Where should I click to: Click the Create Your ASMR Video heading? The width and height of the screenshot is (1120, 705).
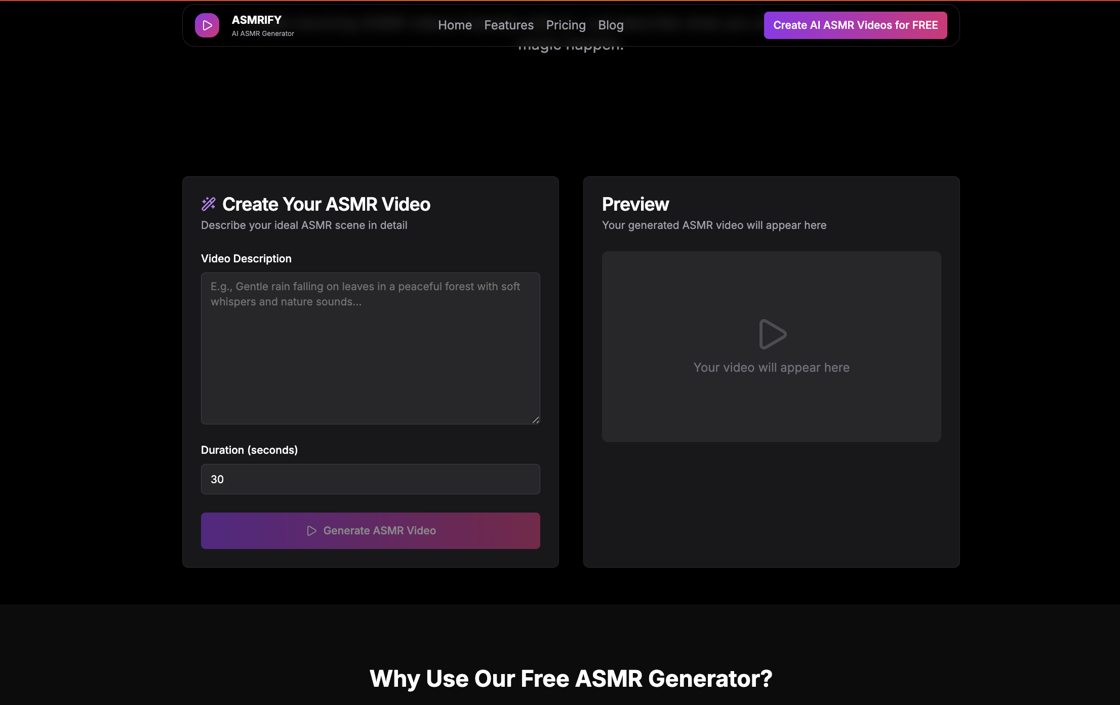(x=326, y=204)
